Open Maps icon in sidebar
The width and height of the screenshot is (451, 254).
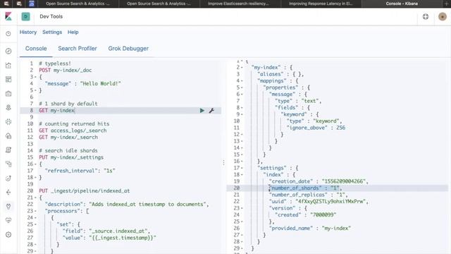coord(8,108)
